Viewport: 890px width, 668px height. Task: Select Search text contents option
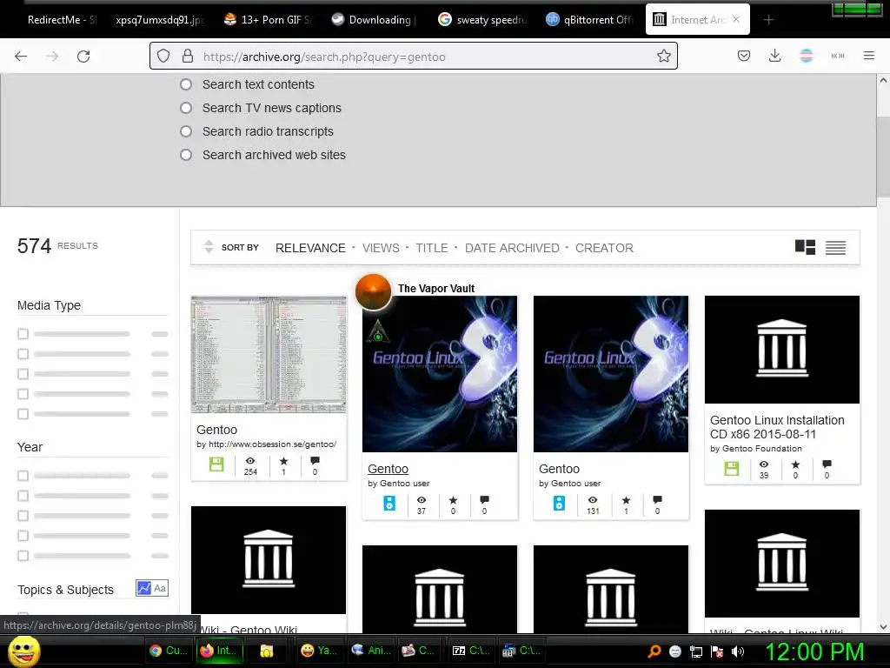point(186,84)
